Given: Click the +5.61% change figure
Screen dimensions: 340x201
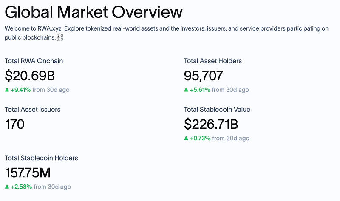Looking at the screenshot, I should 200,90.
